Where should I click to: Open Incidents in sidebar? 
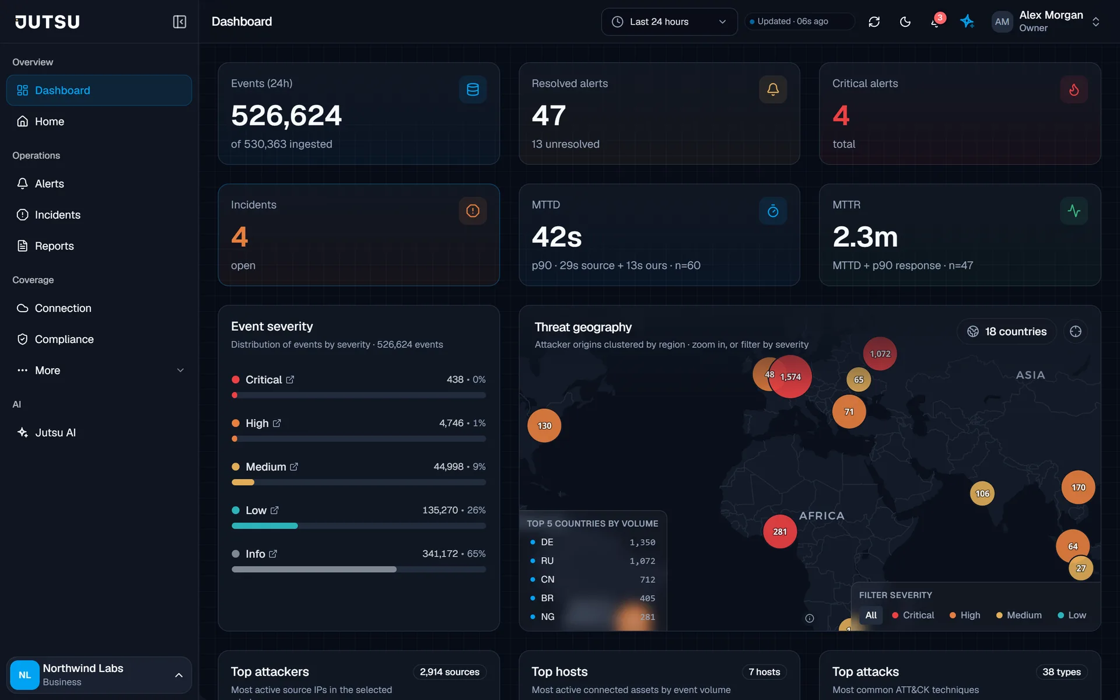[99, 215]
